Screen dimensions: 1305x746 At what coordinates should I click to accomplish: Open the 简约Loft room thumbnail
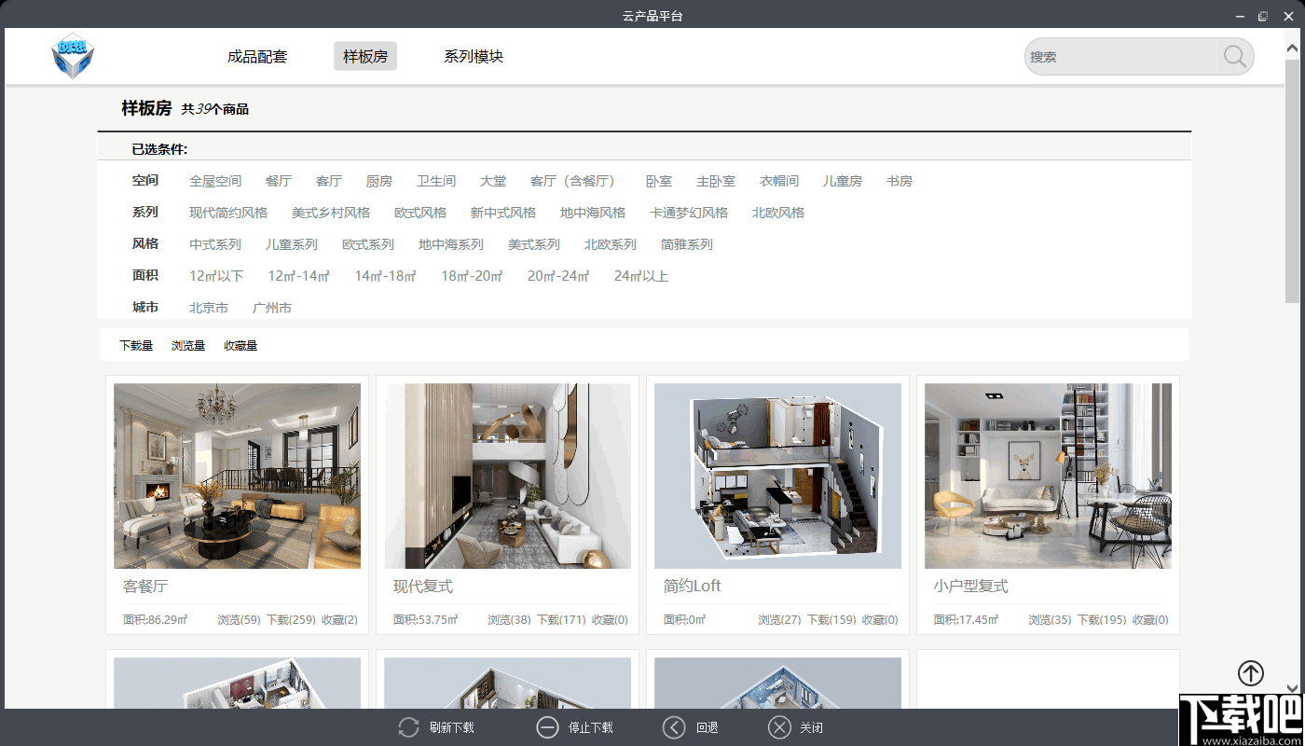click(777, 476)
